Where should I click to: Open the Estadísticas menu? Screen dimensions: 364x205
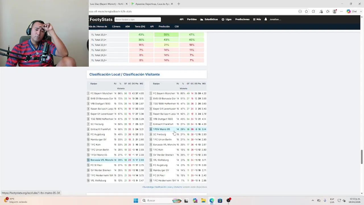(209, 19)
